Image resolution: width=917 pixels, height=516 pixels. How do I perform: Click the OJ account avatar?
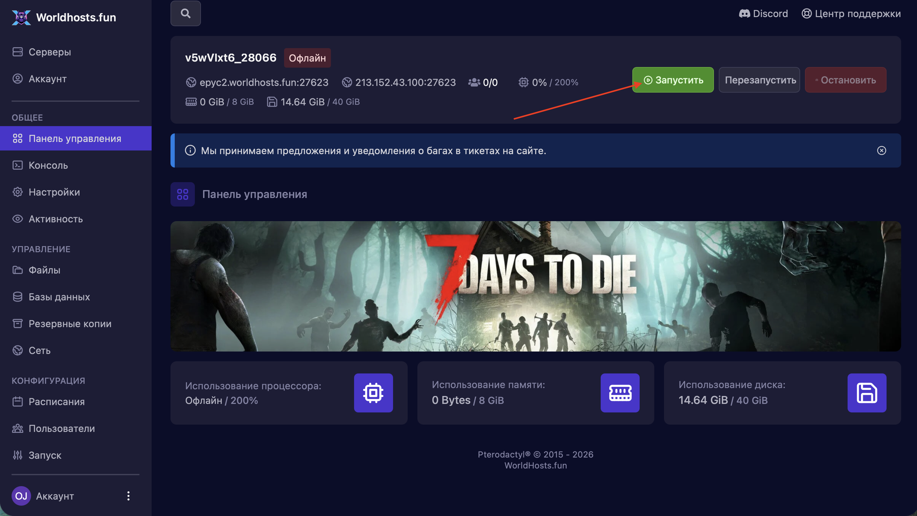(x=21, y=496)
